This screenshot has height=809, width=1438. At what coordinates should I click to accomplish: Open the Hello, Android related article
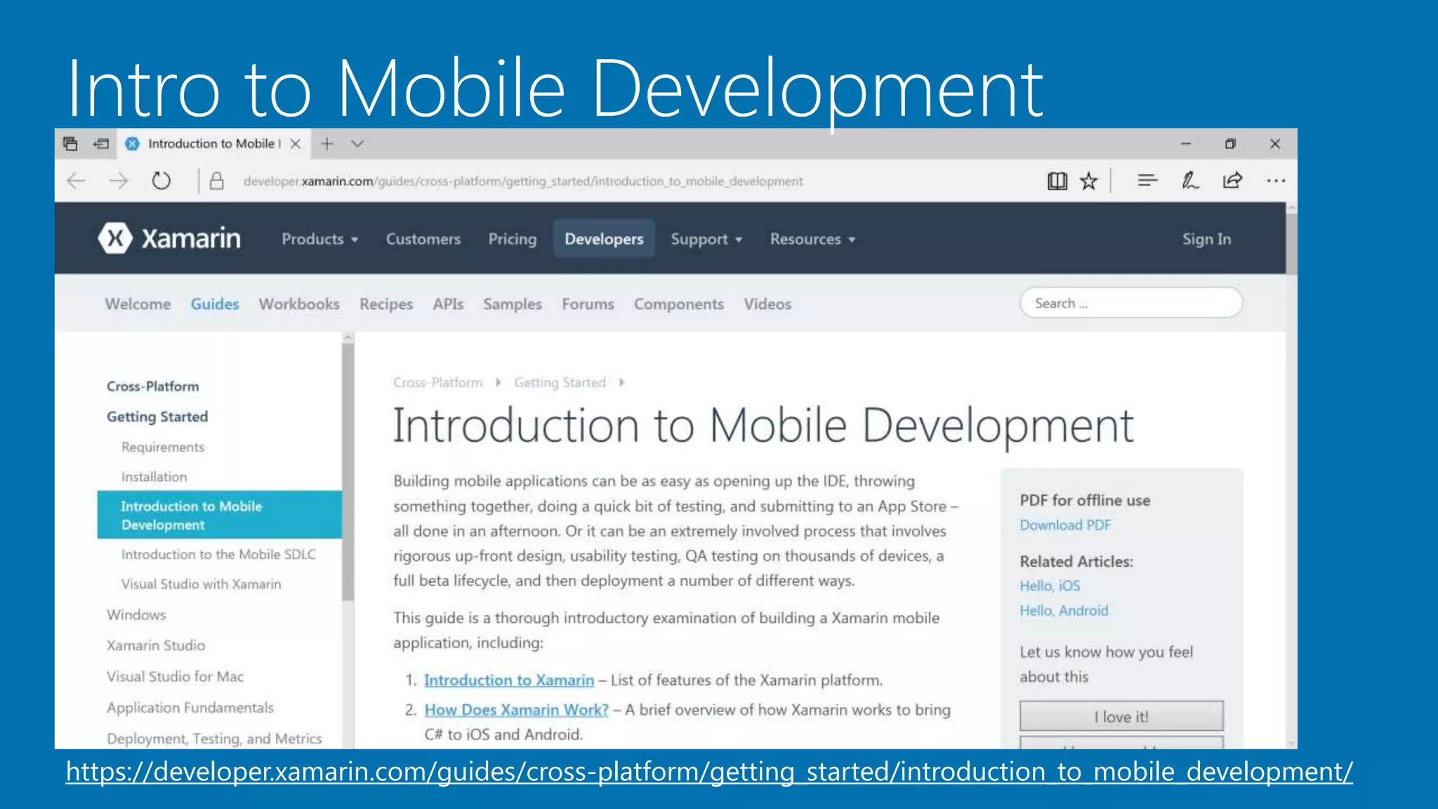pos(1064,611)
